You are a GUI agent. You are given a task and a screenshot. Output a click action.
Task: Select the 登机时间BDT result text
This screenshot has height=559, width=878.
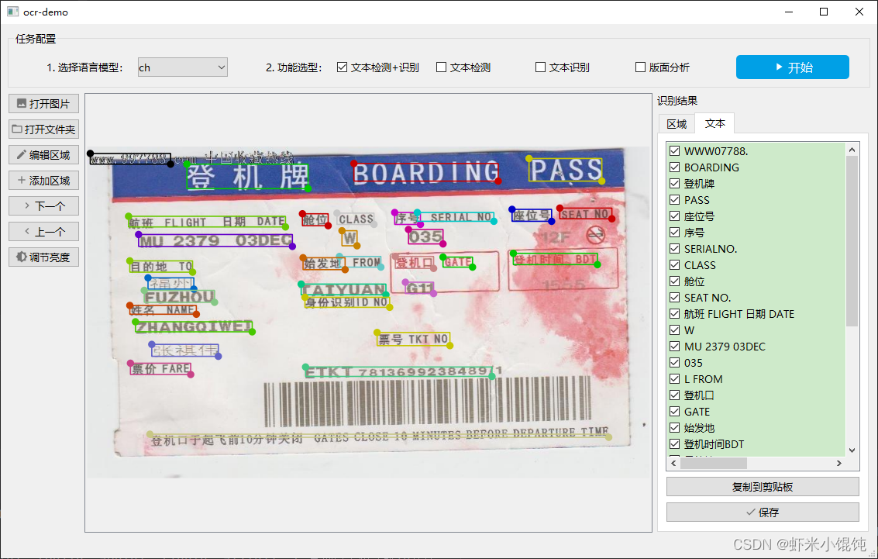click(714, 443)
